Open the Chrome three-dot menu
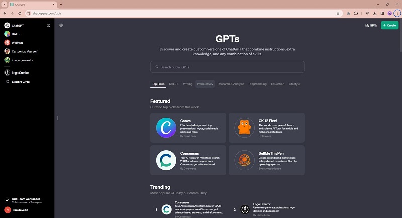 click(x=397, y=13)
